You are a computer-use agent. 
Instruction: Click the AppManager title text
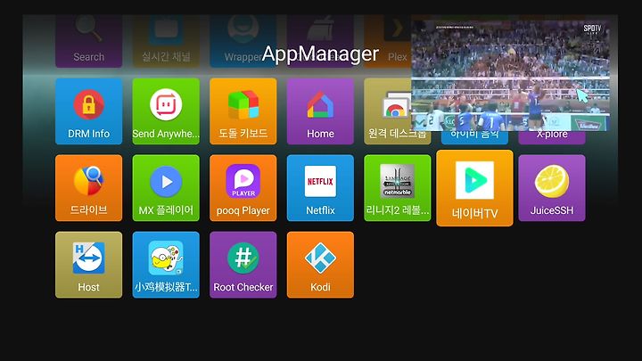pyautogui.click(x=320, y=53)
